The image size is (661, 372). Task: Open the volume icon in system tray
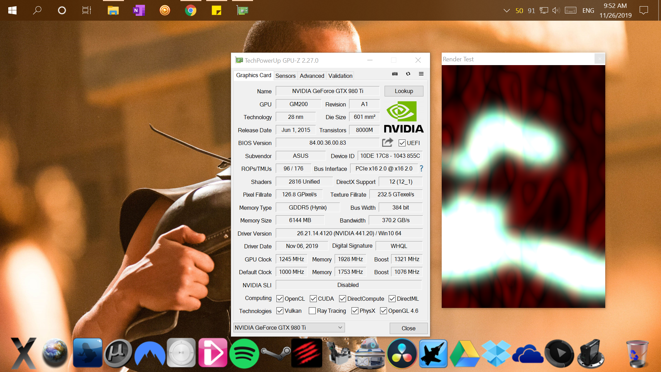click(556, 10)
